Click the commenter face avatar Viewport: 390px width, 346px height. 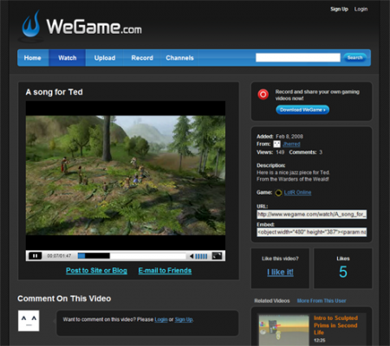click(x=29, y=321)
